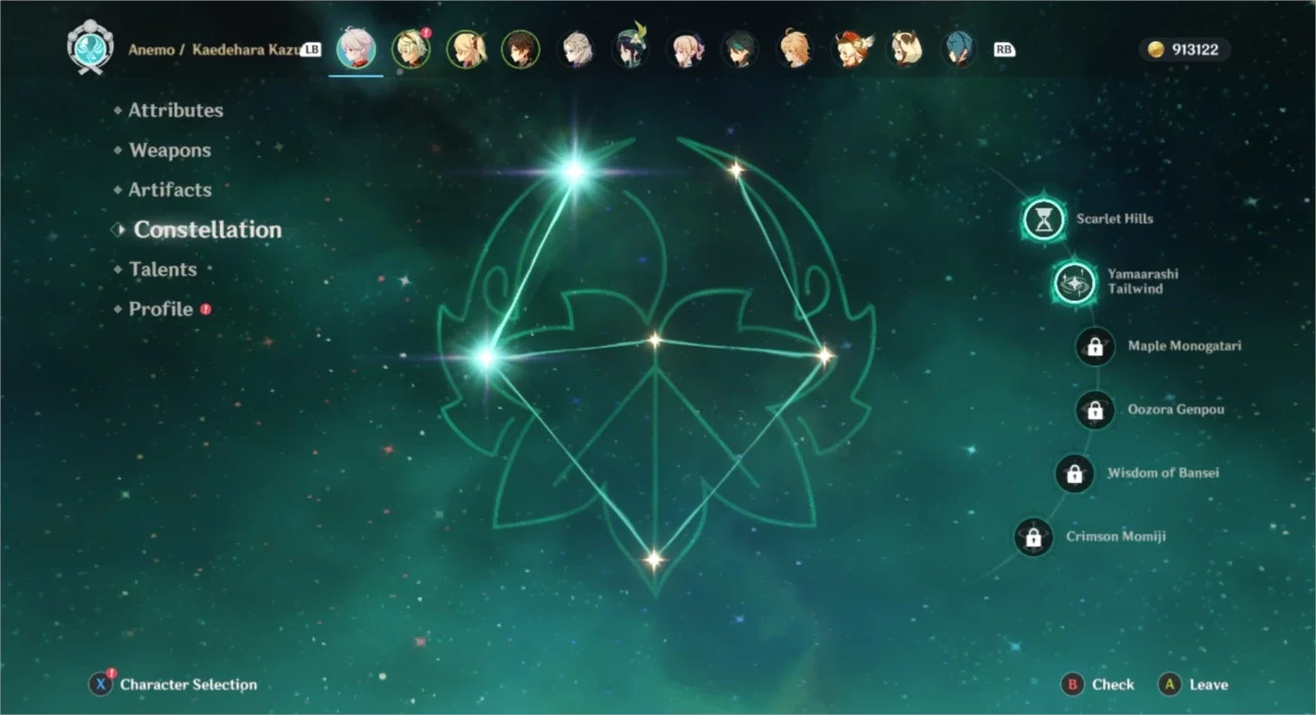Click the bright activated star at top left

click(574, 171)
